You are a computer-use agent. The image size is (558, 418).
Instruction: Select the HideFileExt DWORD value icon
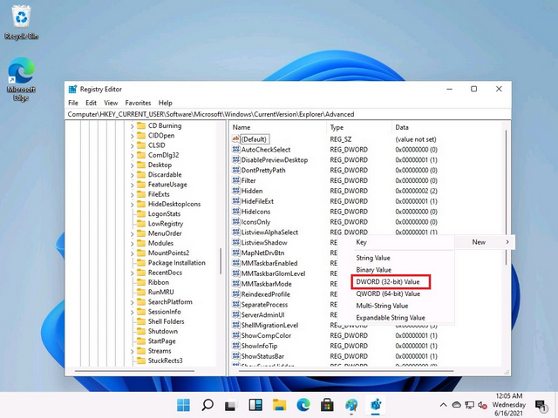point(235,201)
